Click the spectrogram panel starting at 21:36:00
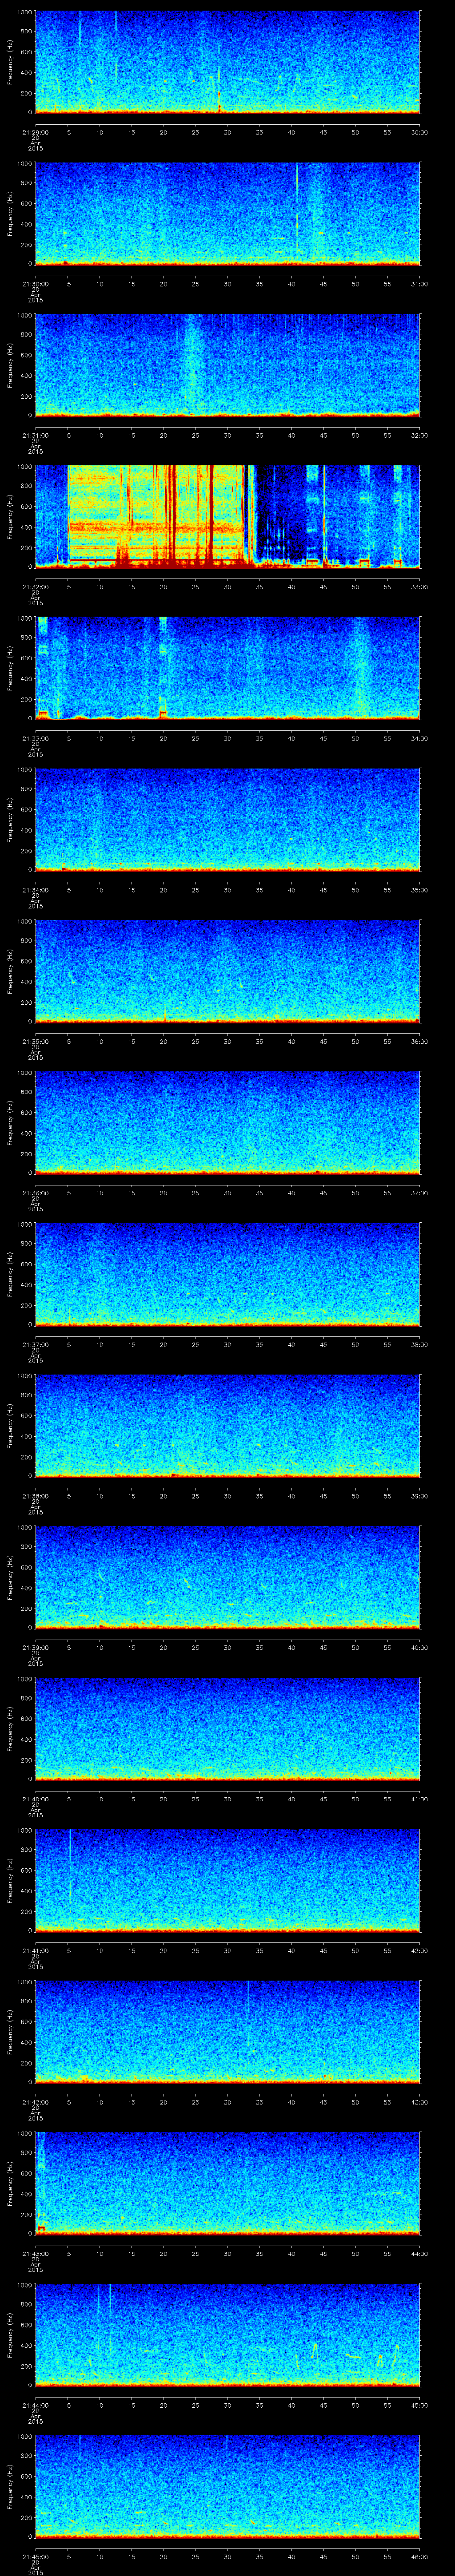 [x=227, y=1122]
